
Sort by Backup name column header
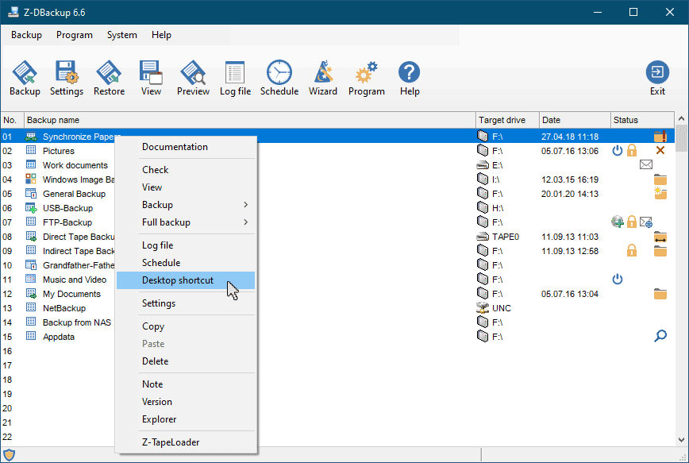pos(250,120)
